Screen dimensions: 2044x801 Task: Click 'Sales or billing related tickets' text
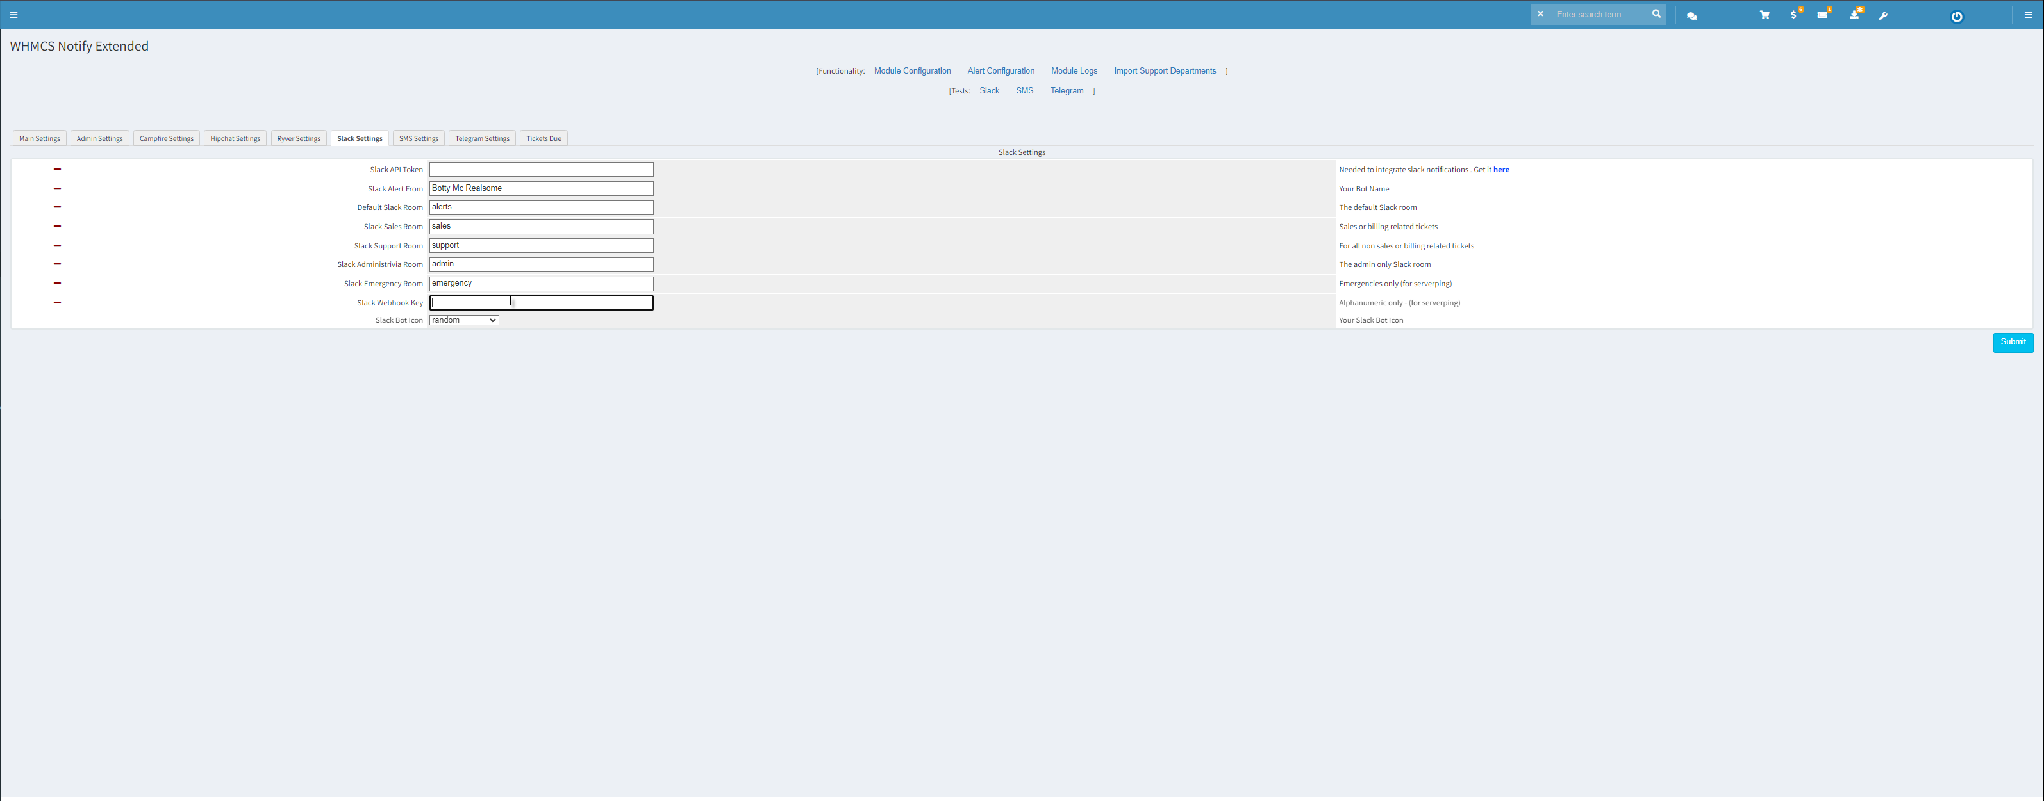click(1388, 227)
